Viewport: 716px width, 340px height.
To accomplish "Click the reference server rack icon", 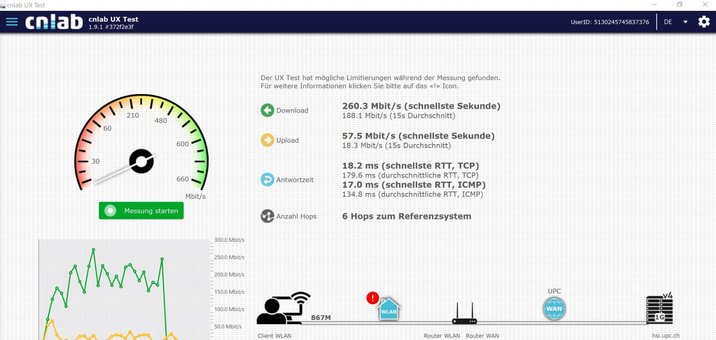I will [659, 309].
